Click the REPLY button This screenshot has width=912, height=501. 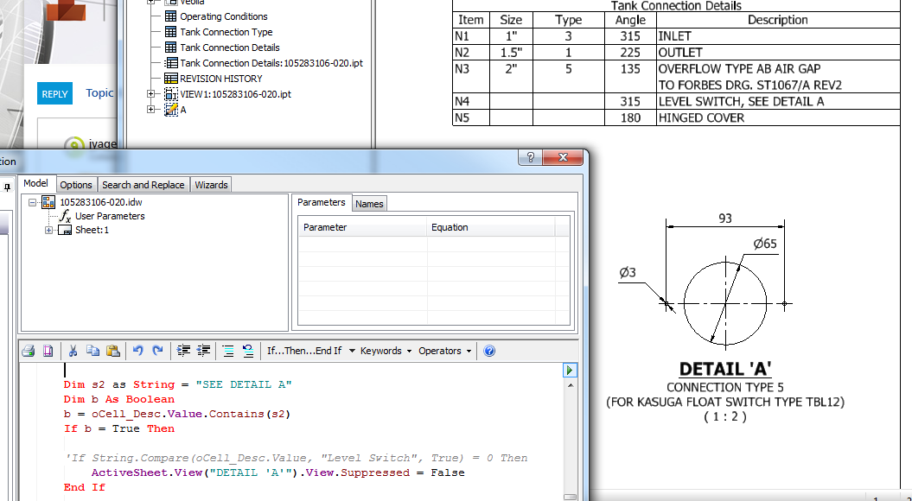[54, 94]
